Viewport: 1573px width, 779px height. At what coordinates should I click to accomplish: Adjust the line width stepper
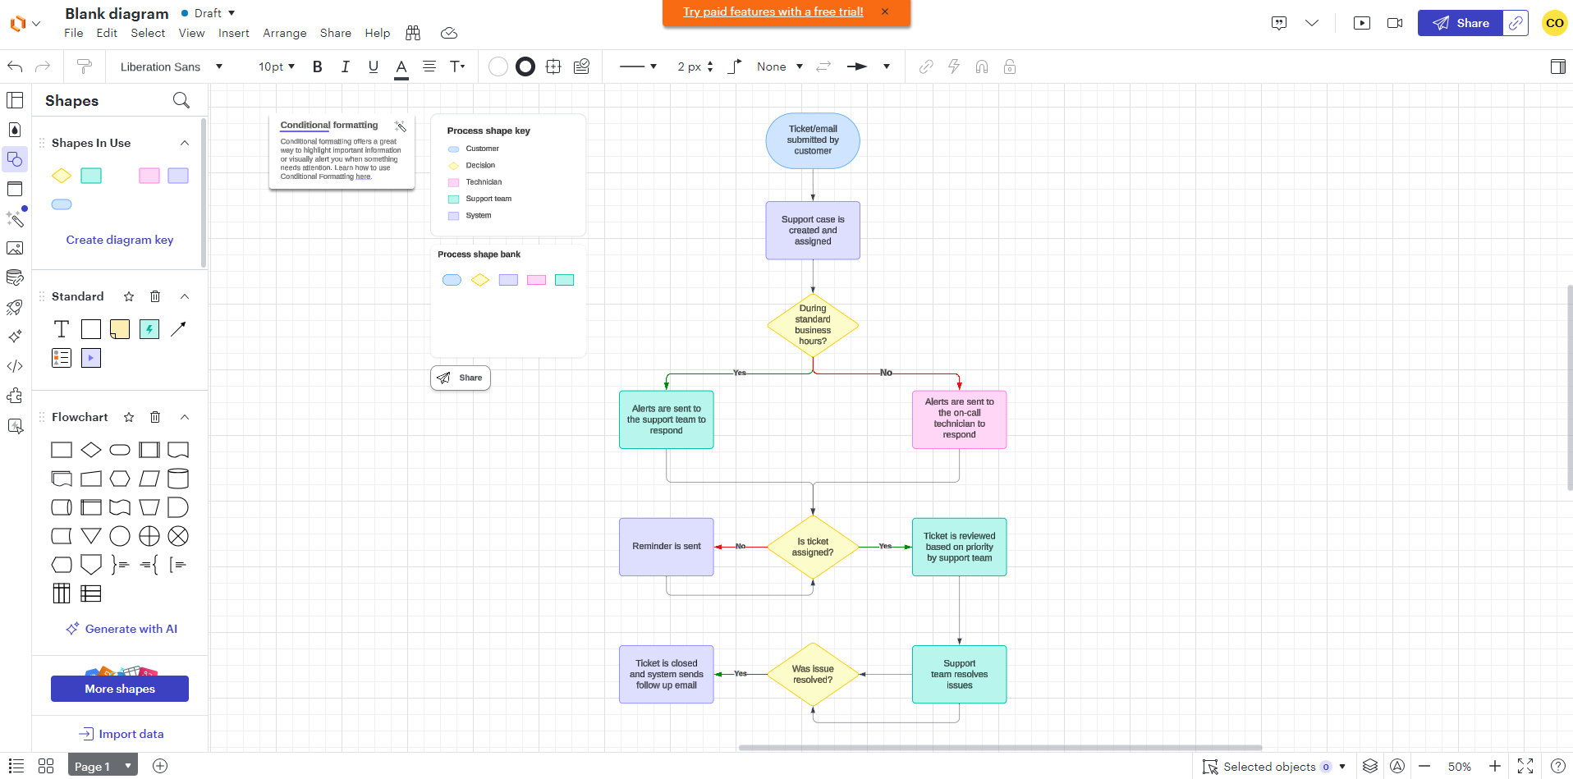tap(710, 66)
